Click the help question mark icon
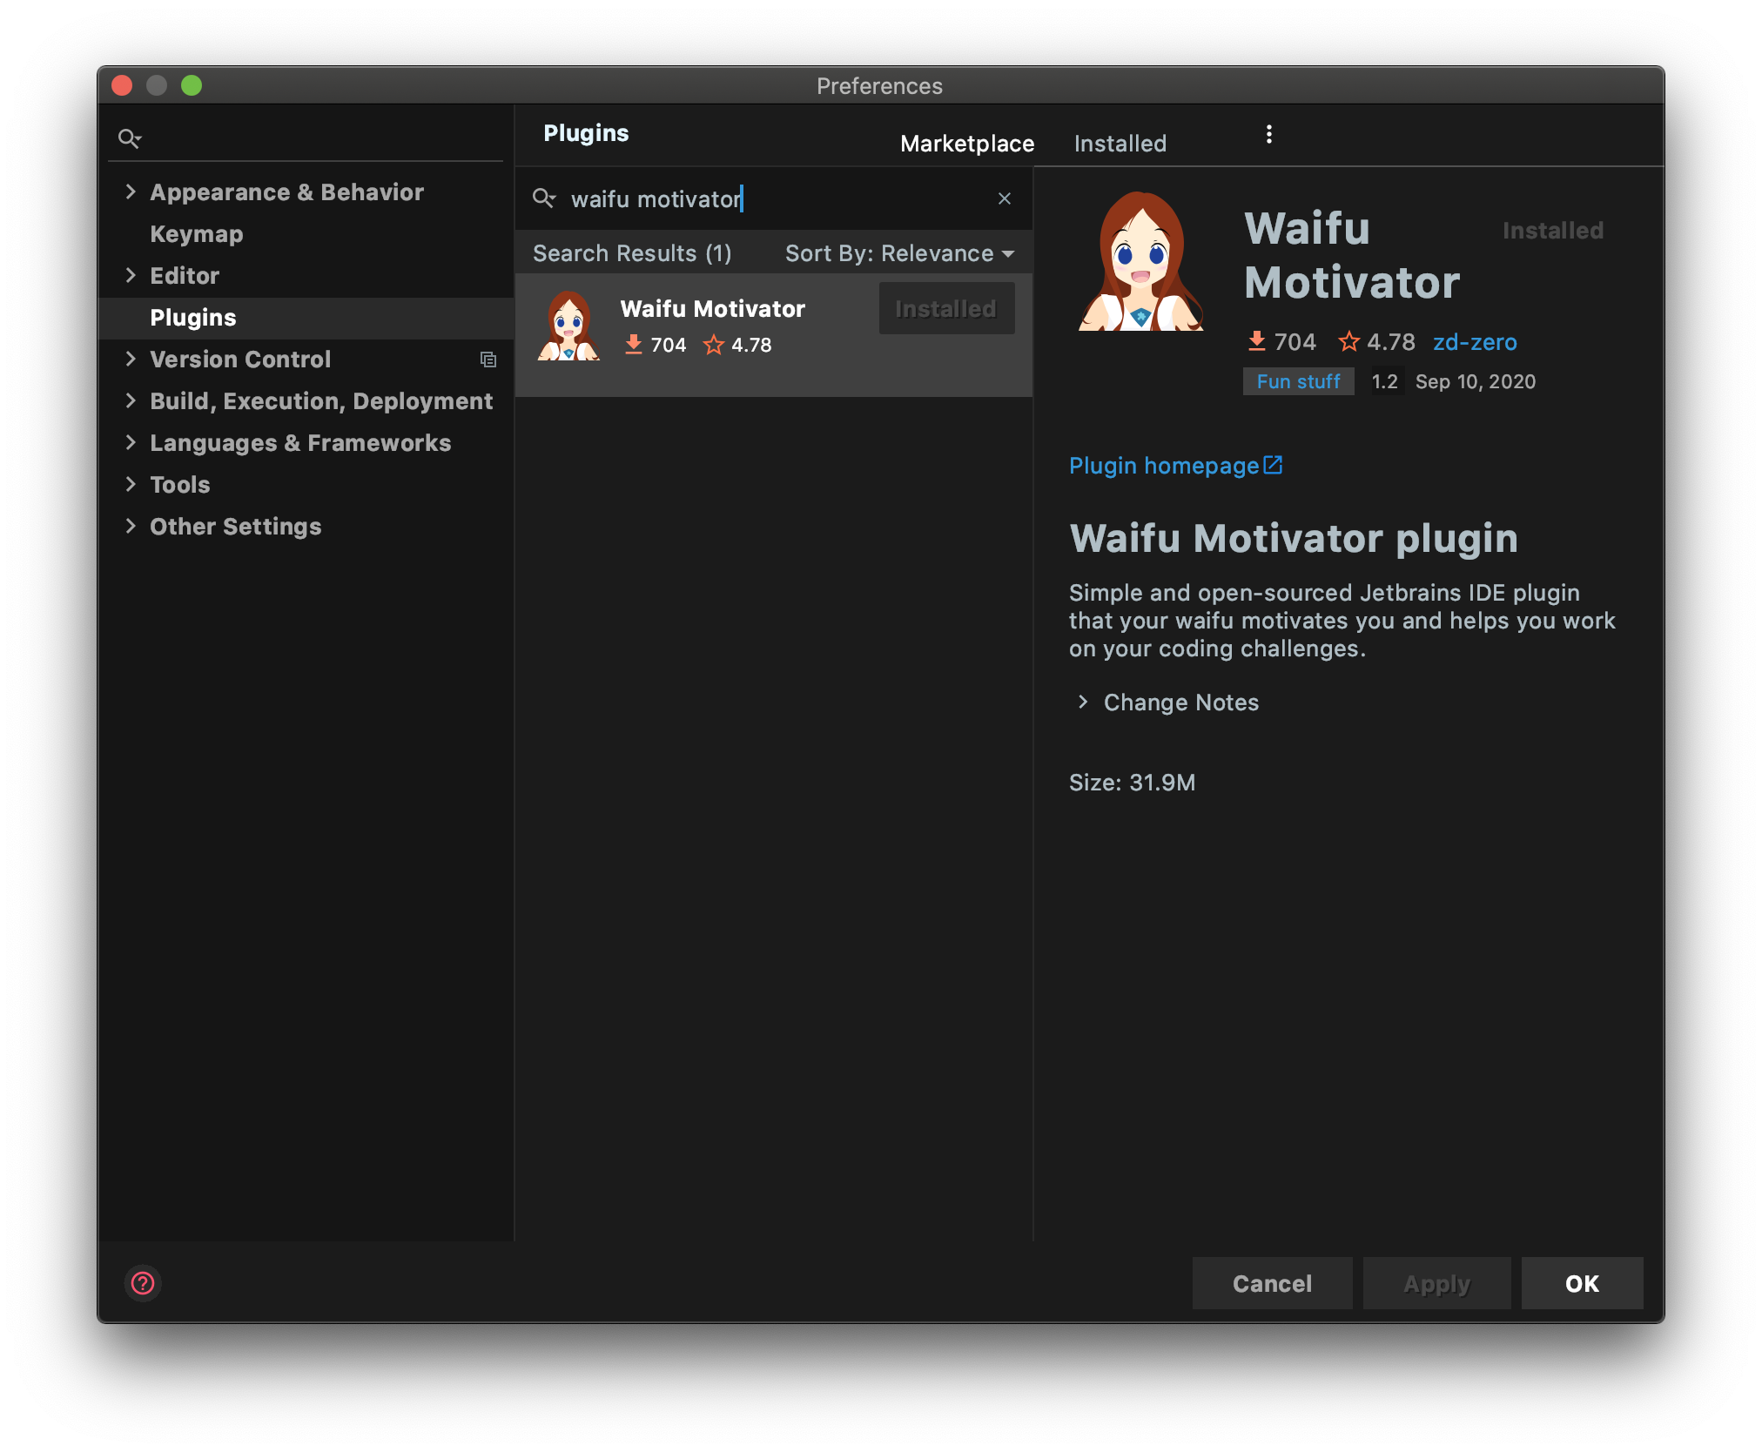1762x1452 pixels. 143,1283
